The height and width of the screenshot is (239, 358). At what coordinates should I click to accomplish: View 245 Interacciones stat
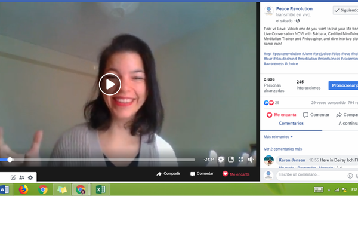coord(308,85)
